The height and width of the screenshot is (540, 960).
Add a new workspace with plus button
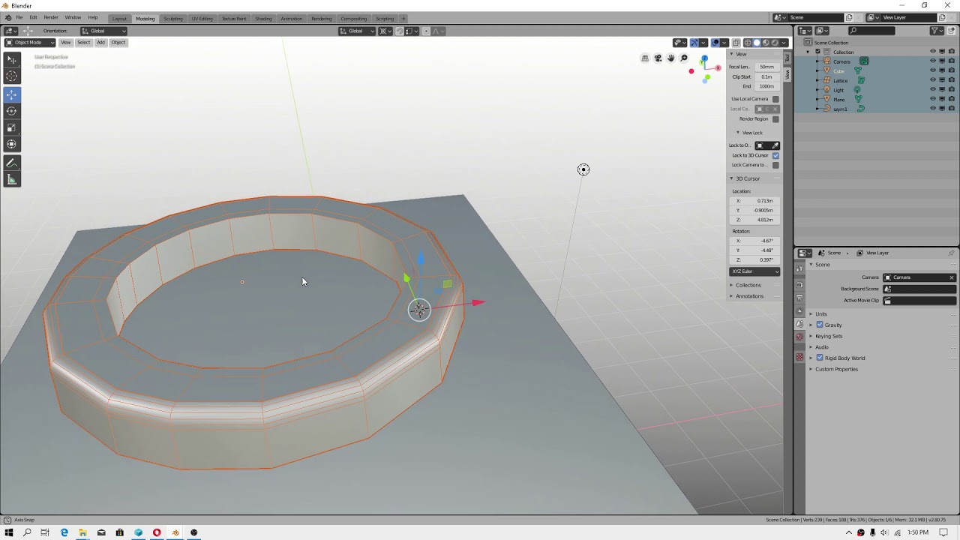pyautogui.click(x=403, y=19)
